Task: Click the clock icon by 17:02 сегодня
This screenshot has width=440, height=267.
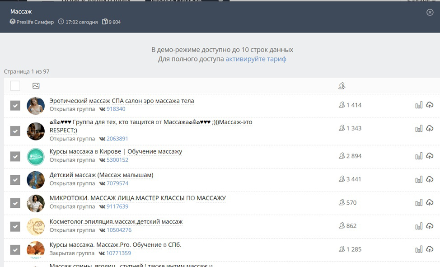Action: click(61, 22)
